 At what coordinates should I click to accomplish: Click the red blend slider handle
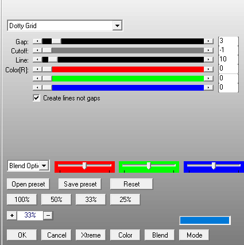point(84,166)
